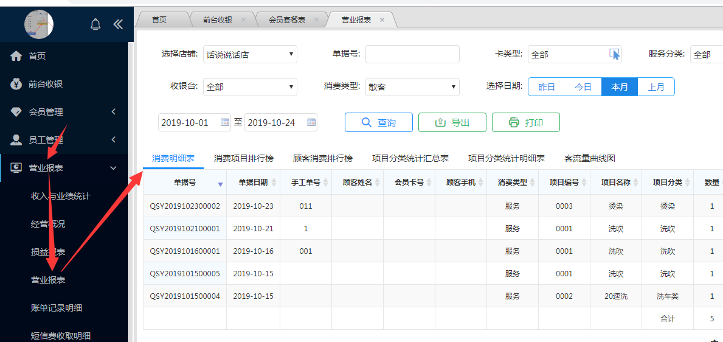Switch to the 前台收银 tab
The image size is (723, 342).
pos(217,20)
